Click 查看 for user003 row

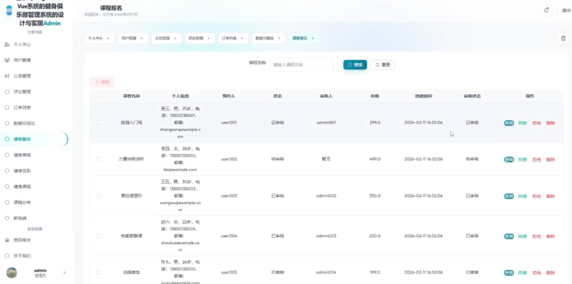tap(509, 197)
